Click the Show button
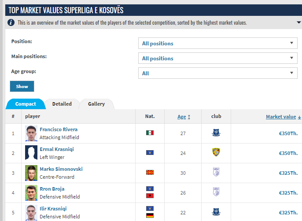This screenshot has width=302, height=221. click(22, 86)
